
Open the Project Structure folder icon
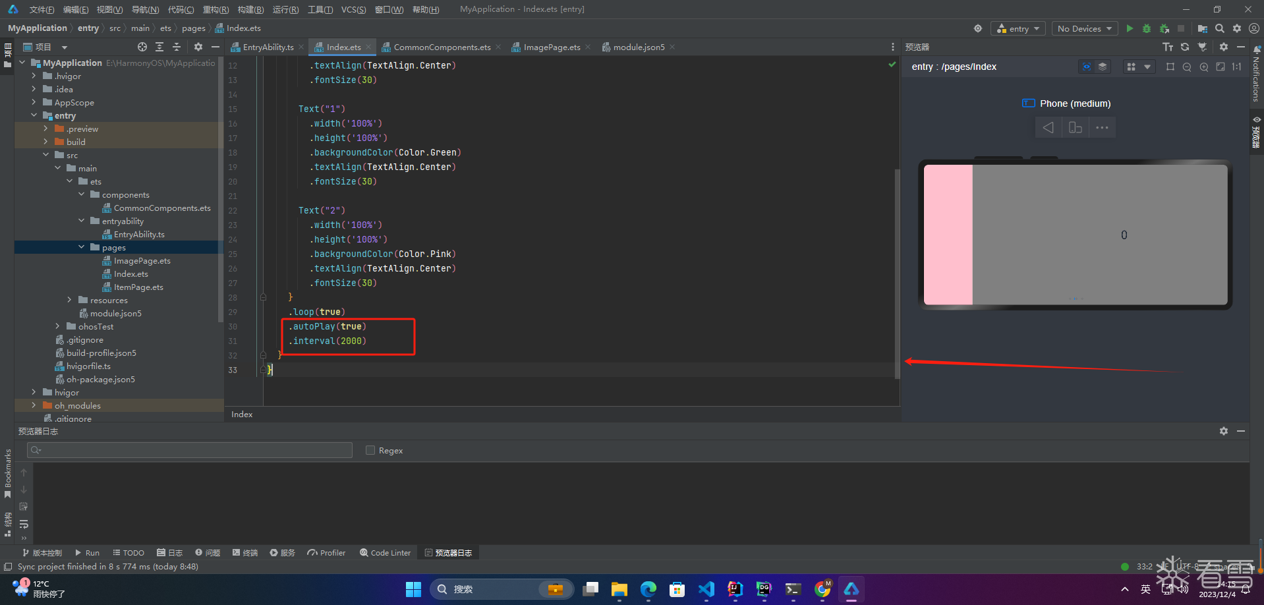click(x=1203, y=28)
